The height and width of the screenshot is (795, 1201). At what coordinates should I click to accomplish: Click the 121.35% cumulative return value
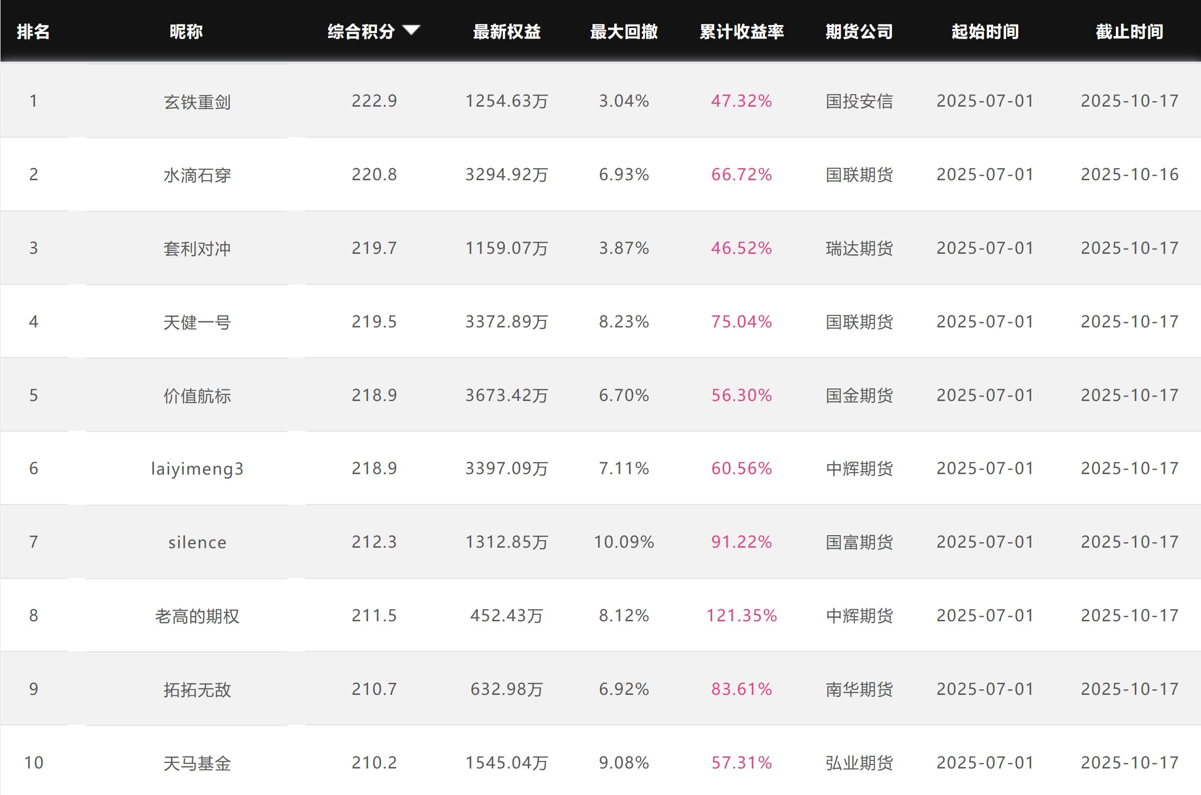[x=742, y=615]
